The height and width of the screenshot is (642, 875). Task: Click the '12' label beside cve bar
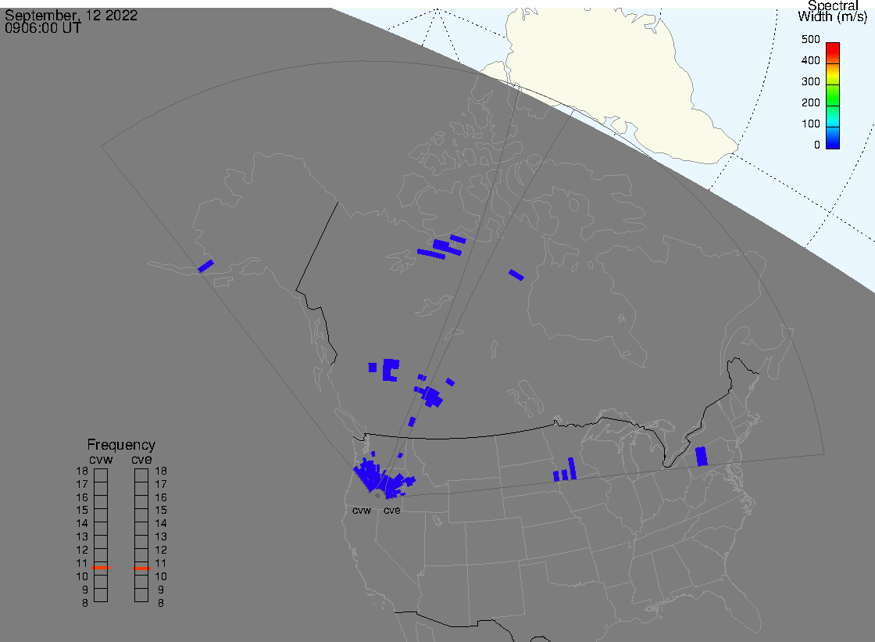click(x=161, y=551)
